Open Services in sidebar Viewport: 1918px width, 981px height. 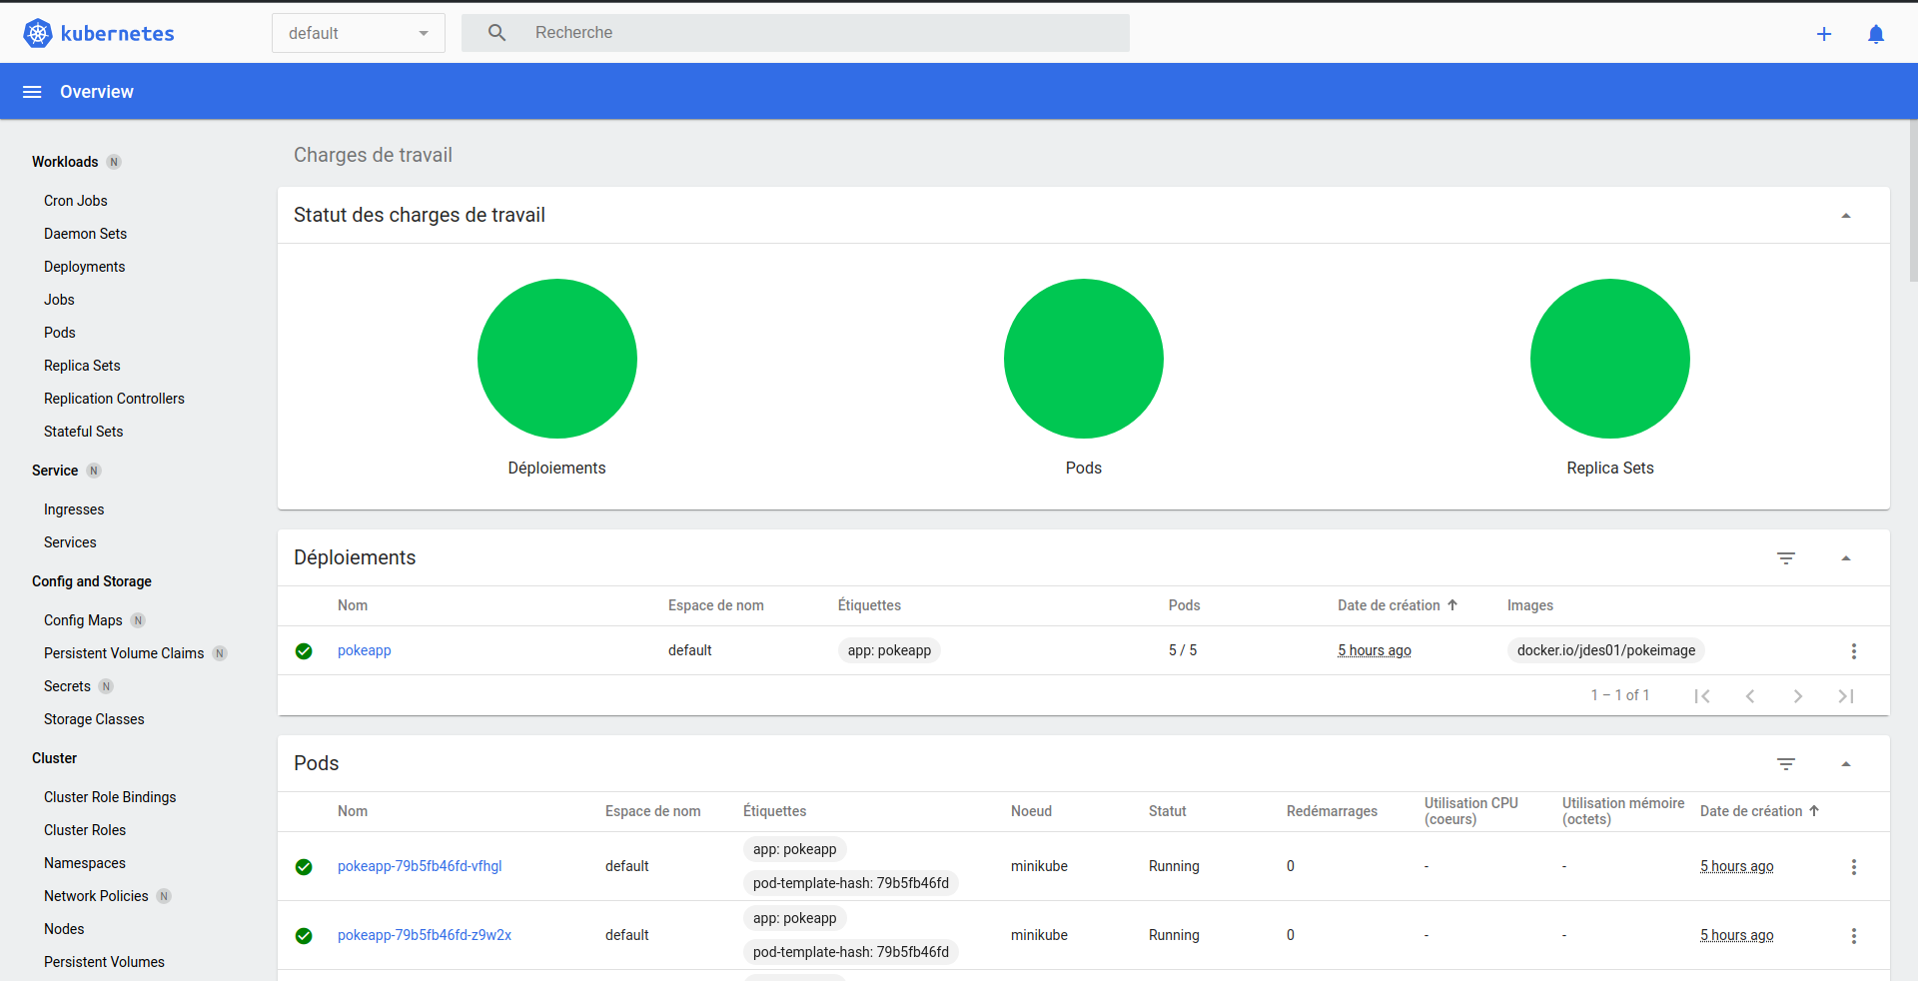click(x=70, y=542)
